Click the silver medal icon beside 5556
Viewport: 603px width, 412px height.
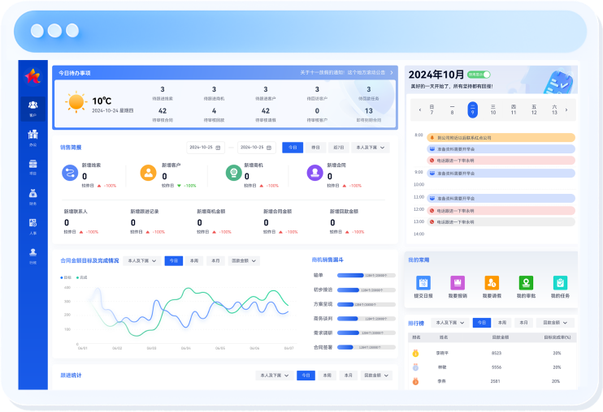click(x=415, y=367)
